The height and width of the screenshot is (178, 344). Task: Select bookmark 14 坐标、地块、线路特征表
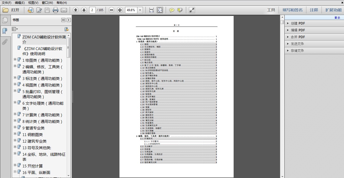coord(44,157)
